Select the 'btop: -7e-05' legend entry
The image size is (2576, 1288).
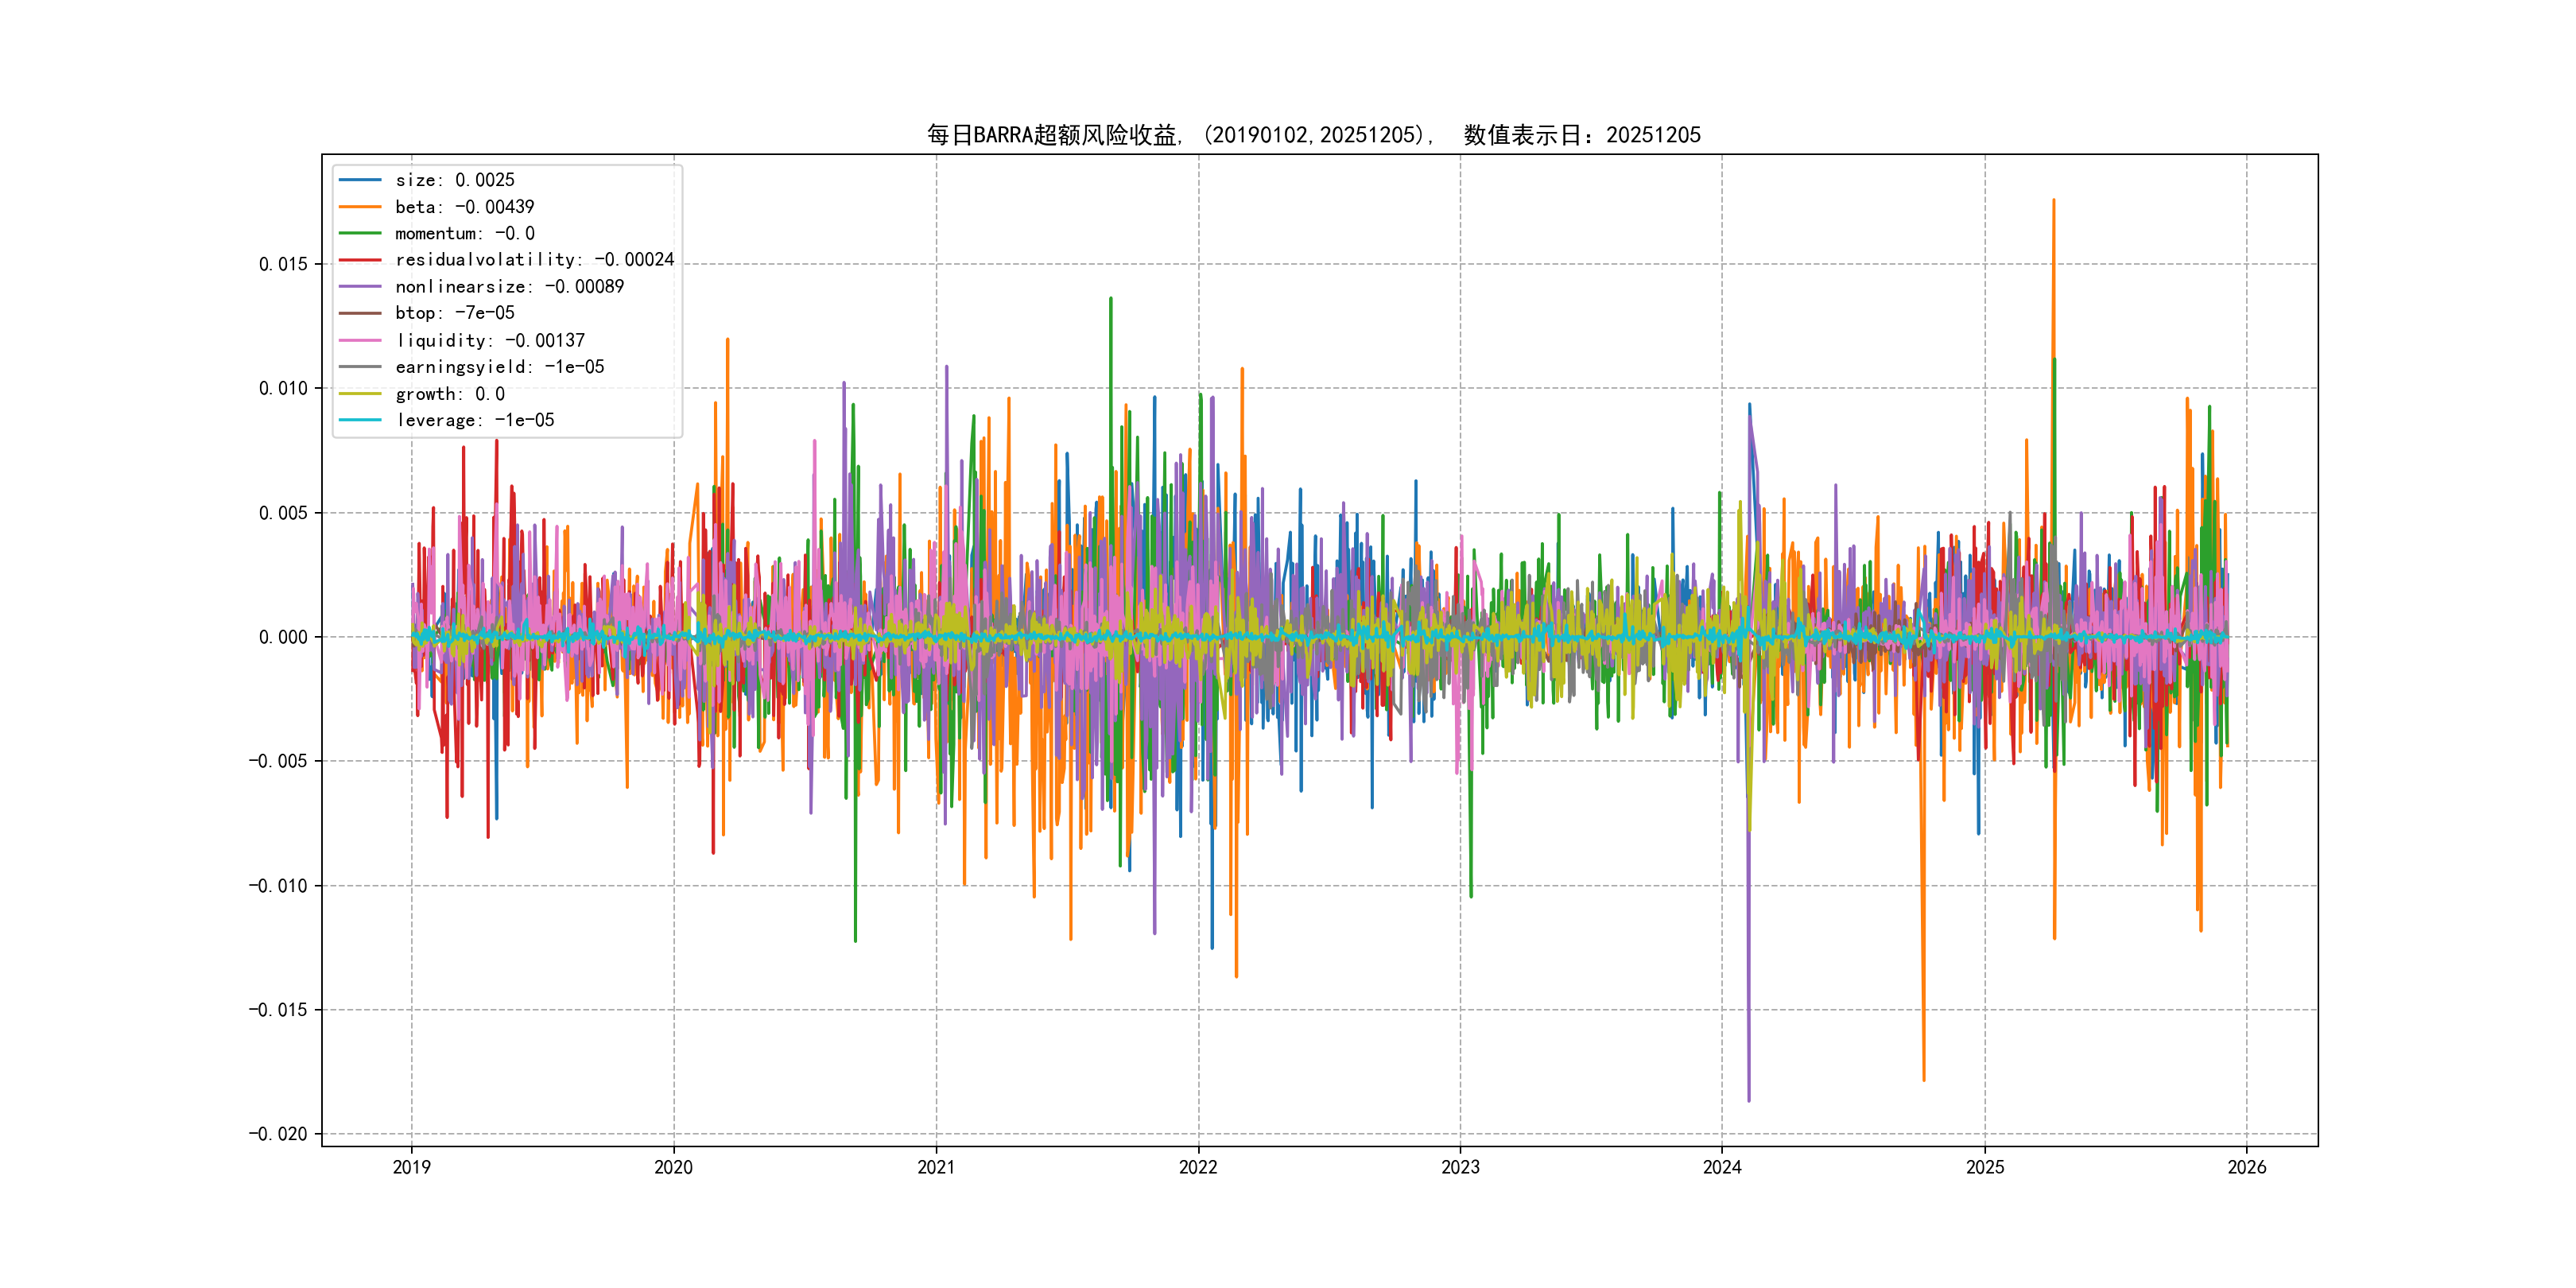(x=455, y=313)
